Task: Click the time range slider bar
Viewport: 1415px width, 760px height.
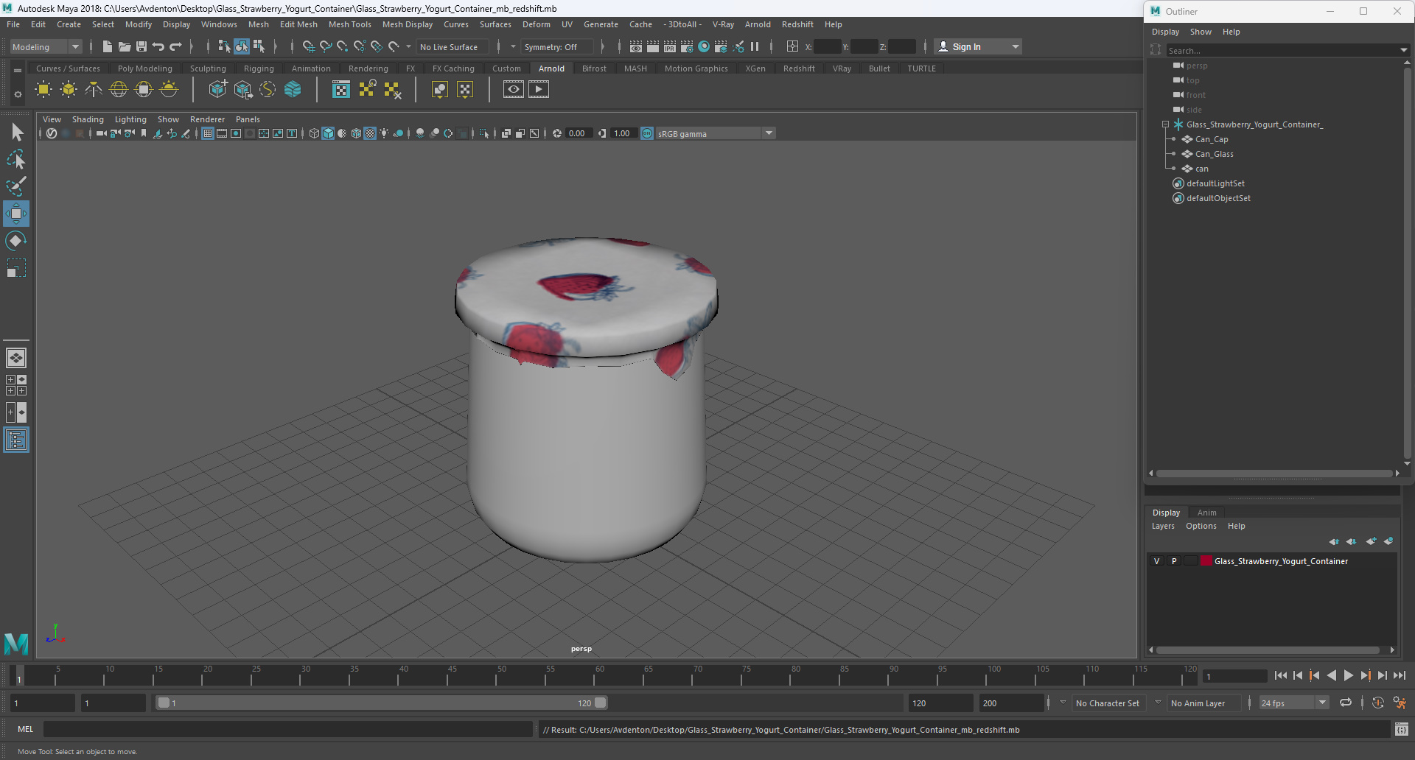Action: coord(382,703)
